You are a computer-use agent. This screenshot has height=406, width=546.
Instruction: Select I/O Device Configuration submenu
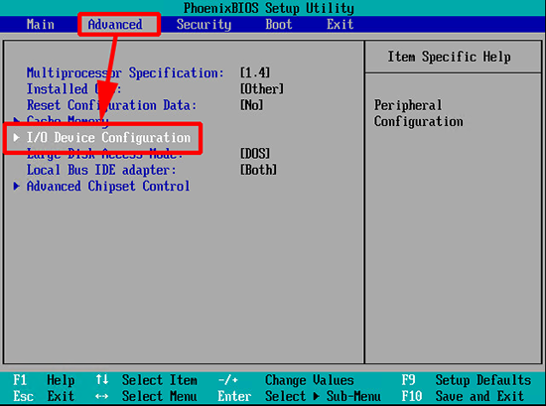tap(108, 138)
